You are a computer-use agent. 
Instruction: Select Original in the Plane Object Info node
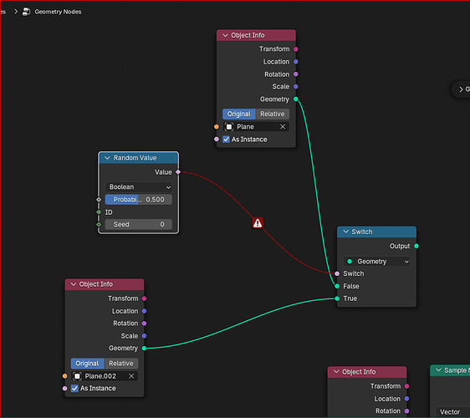[239, 115]
